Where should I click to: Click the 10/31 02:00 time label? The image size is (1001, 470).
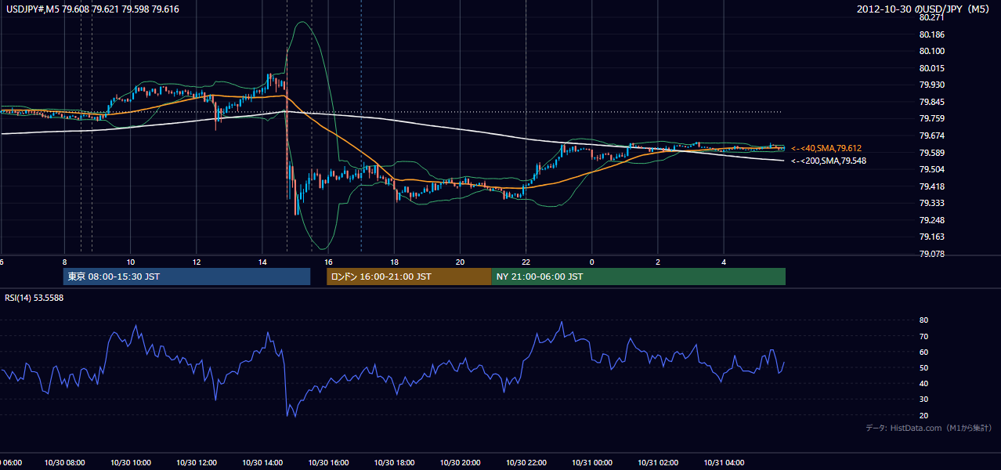point(658,463)
